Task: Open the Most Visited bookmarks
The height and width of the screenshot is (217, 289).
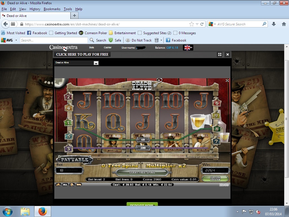Action: pyautogui.click(x=13, y=33)
